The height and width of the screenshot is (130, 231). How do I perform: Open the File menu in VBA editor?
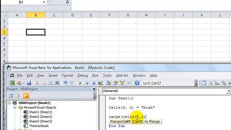pos(19,75)
